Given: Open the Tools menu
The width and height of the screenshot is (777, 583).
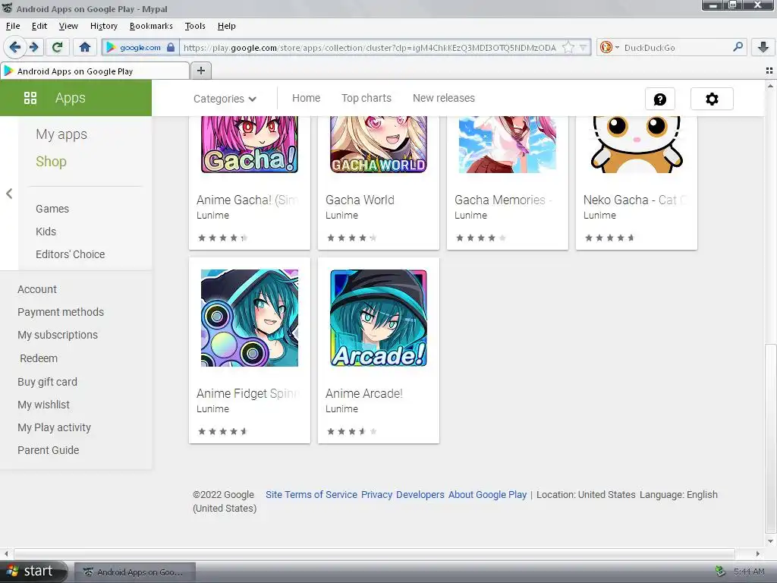Looking at the screenshot, I should point(195,26).
